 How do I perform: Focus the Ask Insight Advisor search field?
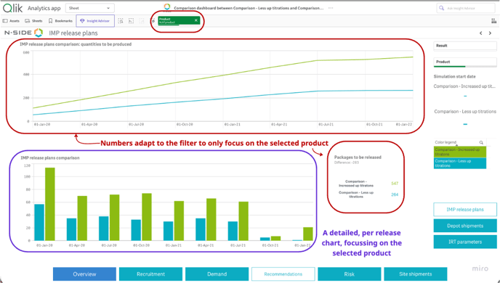pos(466,8)
